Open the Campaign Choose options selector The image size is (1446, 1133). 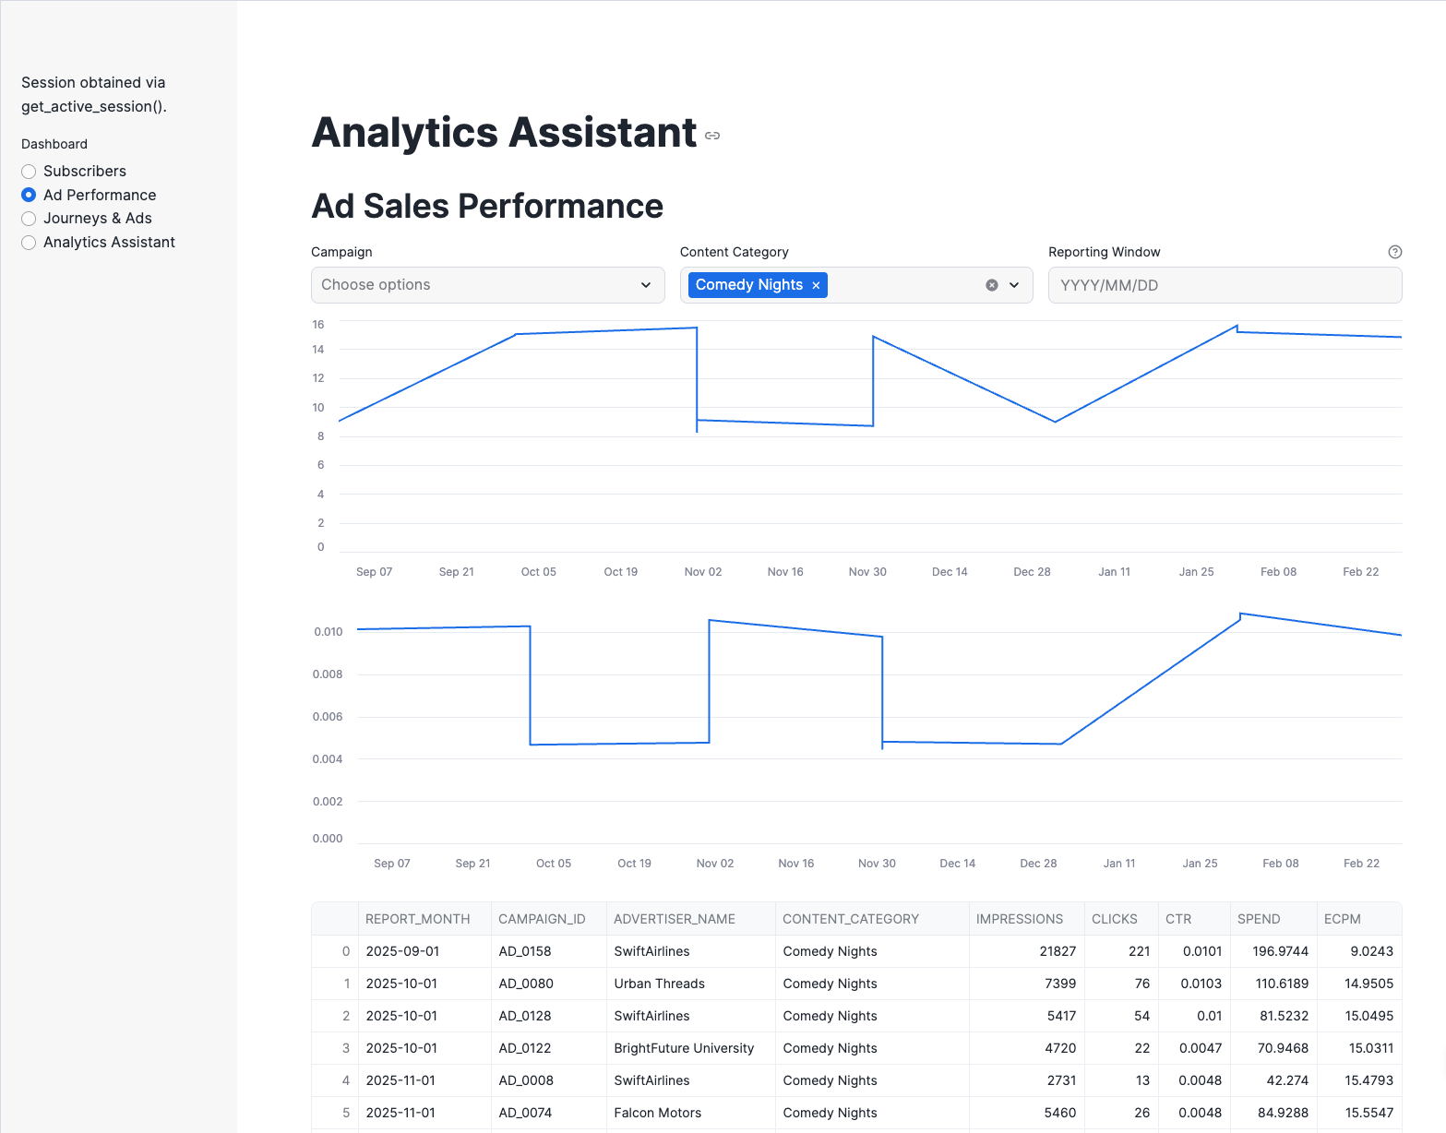coord(461,284)
